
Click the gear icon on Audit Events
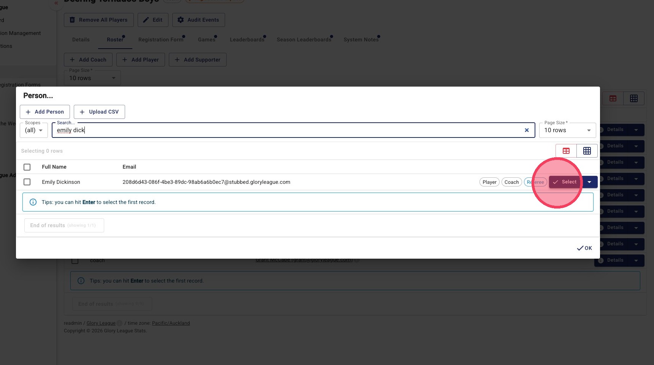pyautogui.click(x=181, y=20)
